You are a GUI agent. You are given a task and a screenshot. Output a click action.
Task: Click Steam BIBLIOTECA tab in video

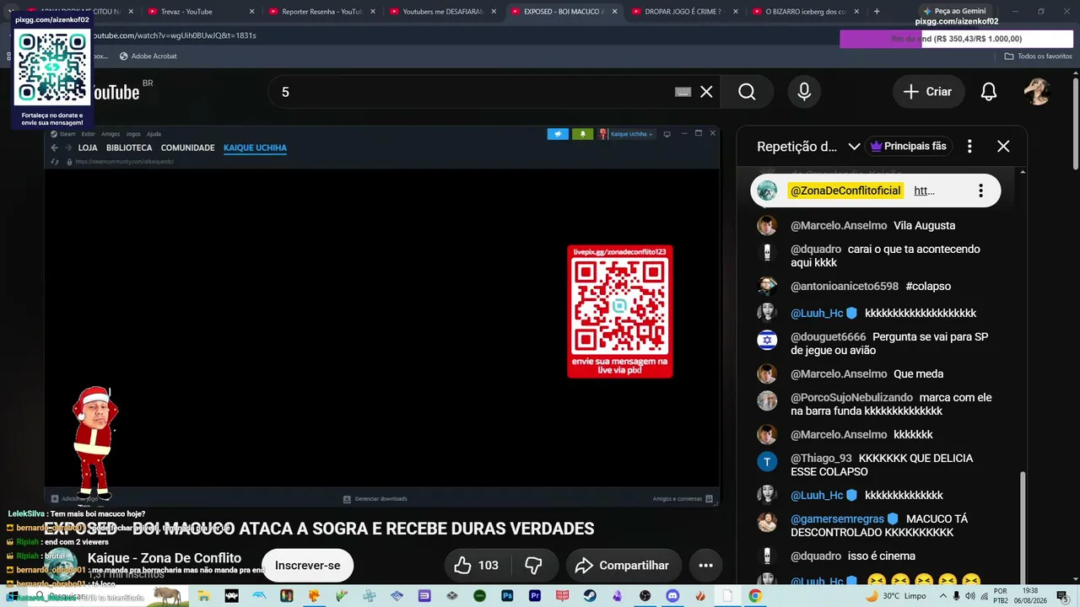(128, 148)
